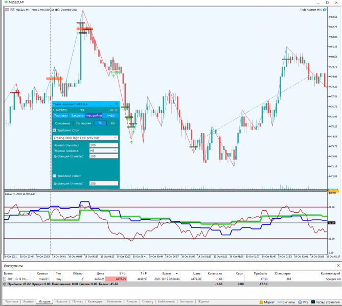Click the orange price label on the price scale
Viewport: 342px width, 306px height.
(x=333, y=191)
